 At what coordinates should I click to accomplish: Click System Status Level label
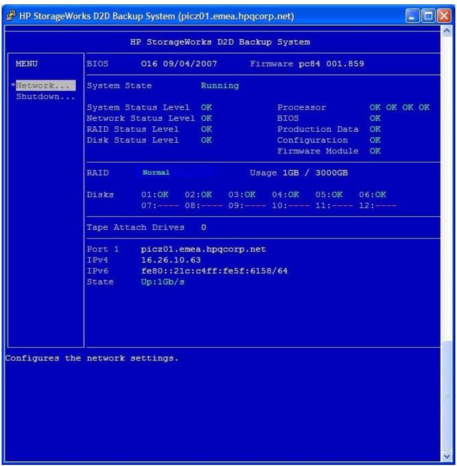[138, 107]
